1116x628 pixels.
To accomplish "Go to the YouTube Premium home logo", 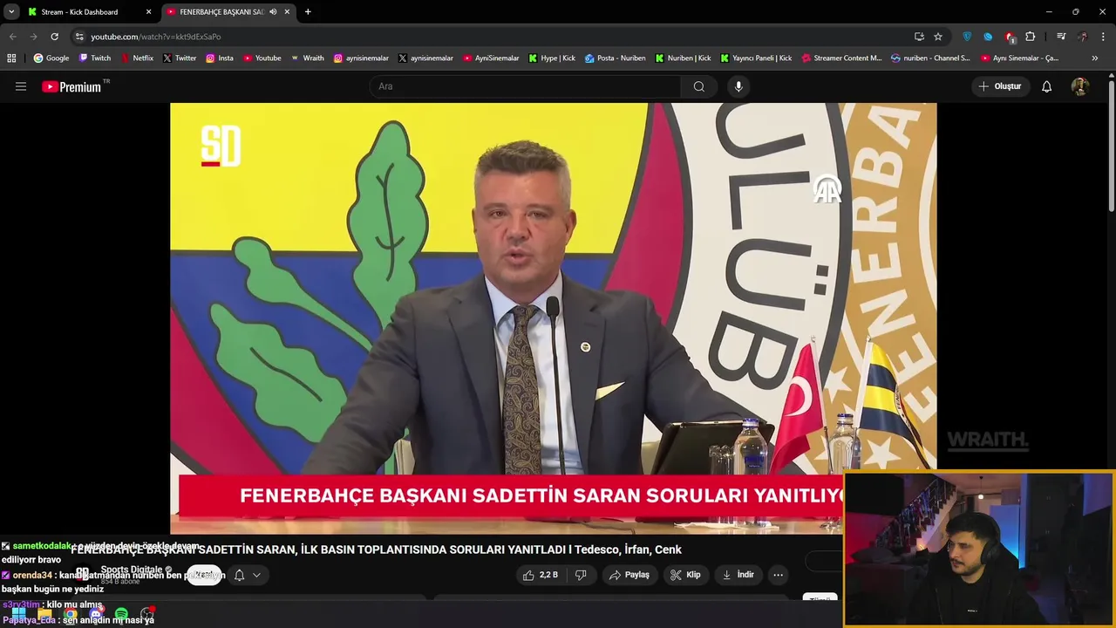I will (x=71, y=86).
